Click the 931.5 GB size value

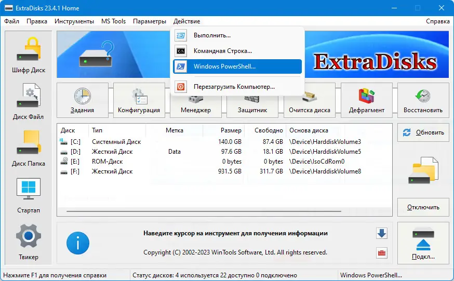click(230, 171)
